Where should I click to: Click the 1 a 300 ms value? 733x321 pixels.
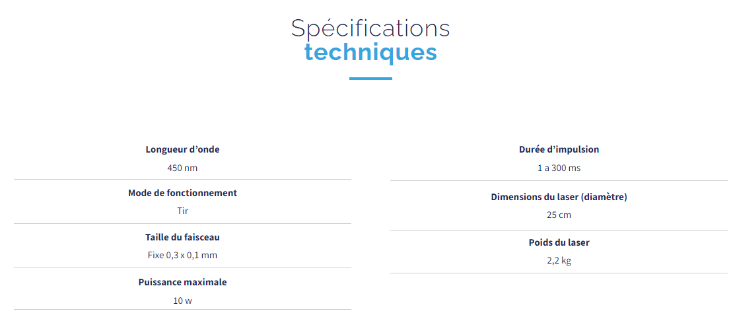tap(559, 168)
